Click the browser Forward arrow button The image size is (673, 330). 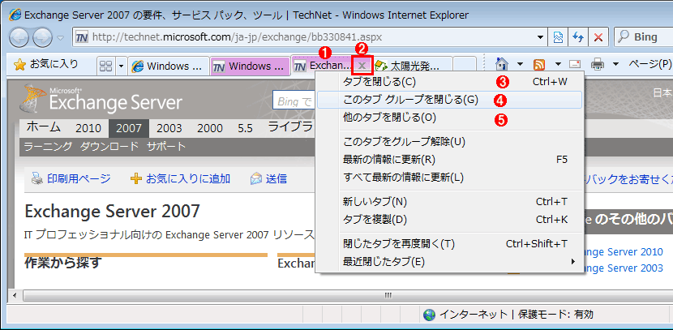click(41, 37)
